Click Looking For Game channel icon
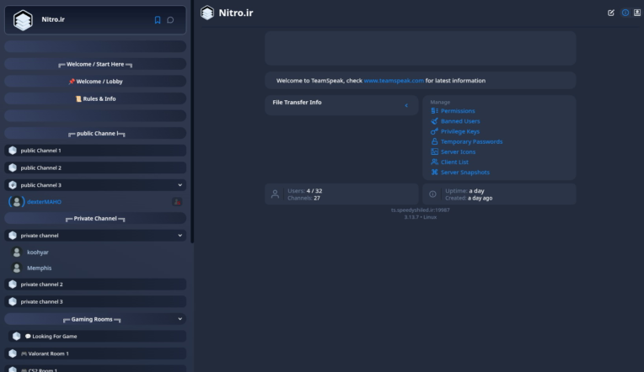The width and height of the screenshot is (644, 372). tap(16, 337)
